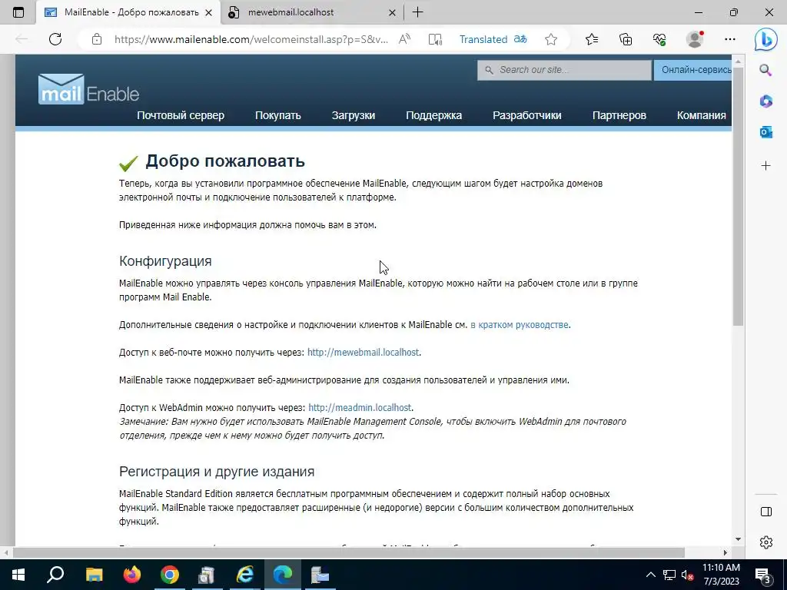Launch Firefox from the taskbar
Image resolution: width=787 pixels, height=590 pixels.
(x=132, y=575)
